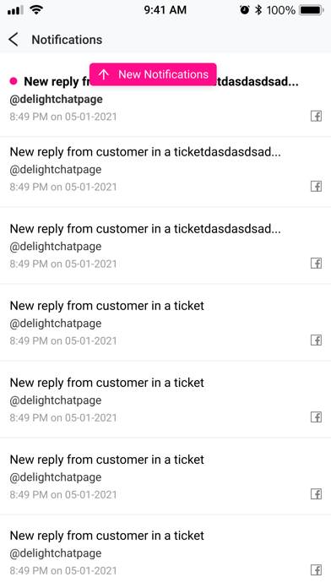Tap the Wi-Fi icon in status bar
Viewport: 331px width, 588px height.
click(x=36, y=10)
